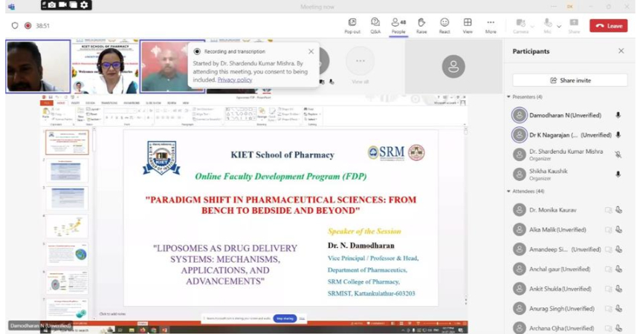Click the camera capture icon in top overlay toolbar

52,5
